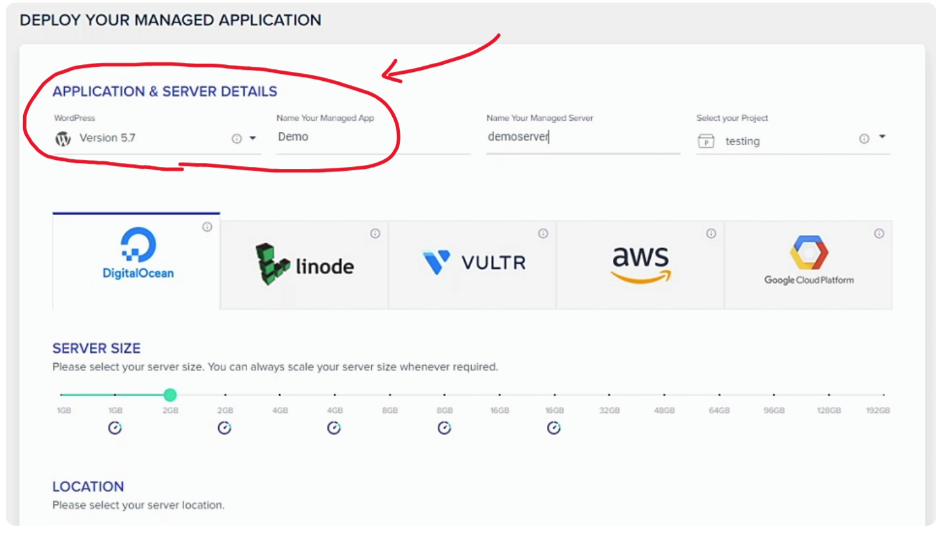The height and width of the screenshot is (534, 941).
Task: Click the 'Name Your Managed App' label
Action: [x=325, y=118]
